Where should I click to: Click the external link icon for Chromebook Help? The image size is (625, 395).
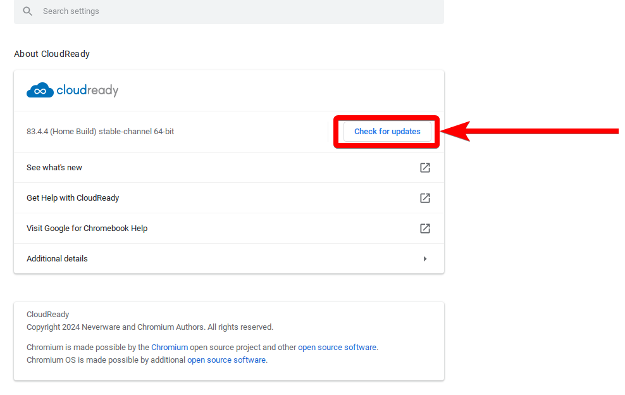425,229
